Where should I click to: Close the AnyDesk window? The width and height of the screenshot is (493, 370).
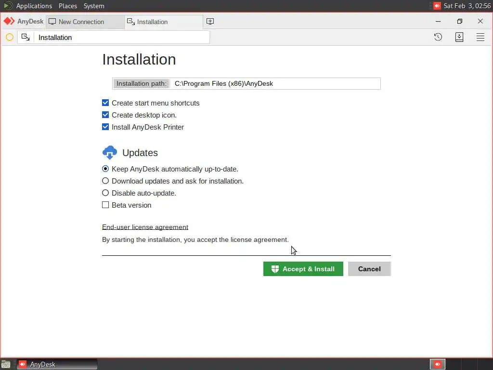tap(480, 21)
